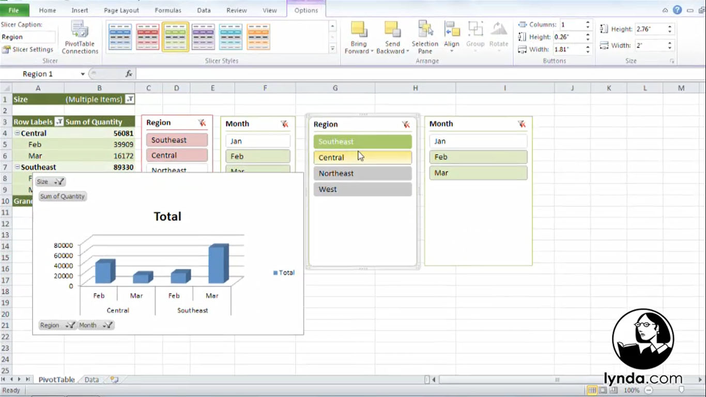Switch to the Page Layout tab

[x=121, y=10]
